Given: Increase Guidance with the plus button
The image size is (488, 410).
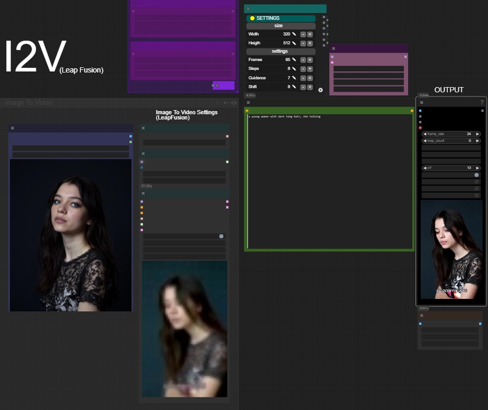Looking at the screenshot, I should click(x=310, y=78).
